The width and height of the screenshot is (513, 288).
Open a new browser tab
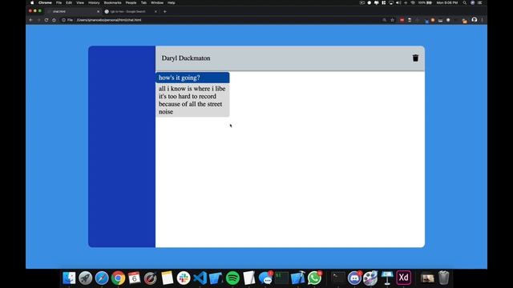pyautogui.click(x=165, y=11)
